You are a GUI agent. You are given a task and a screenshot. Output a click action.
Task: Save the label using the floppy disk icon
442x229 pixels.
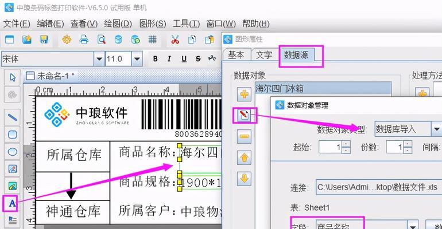click(44, 40)
